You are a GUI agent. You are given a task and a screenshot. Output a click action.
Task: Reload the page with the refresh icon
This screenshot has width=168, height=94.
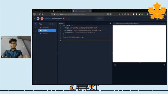(40, 14)
